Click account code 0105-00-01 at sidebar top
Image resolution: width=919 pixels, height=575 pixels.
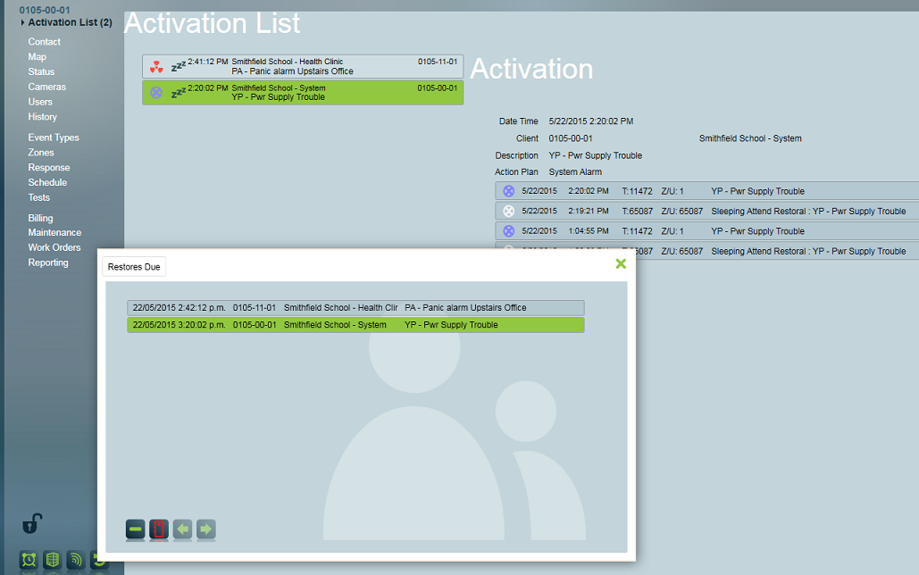(x=45, y=10)
